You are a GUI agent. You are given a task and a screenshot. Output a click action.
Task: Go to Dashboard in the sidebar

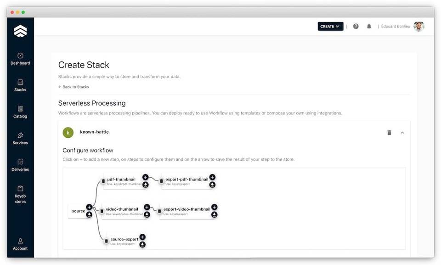20,59
